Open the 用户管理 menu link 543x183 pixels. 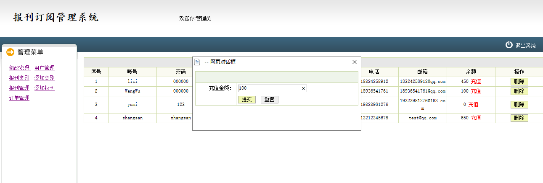tap(45, 68)
